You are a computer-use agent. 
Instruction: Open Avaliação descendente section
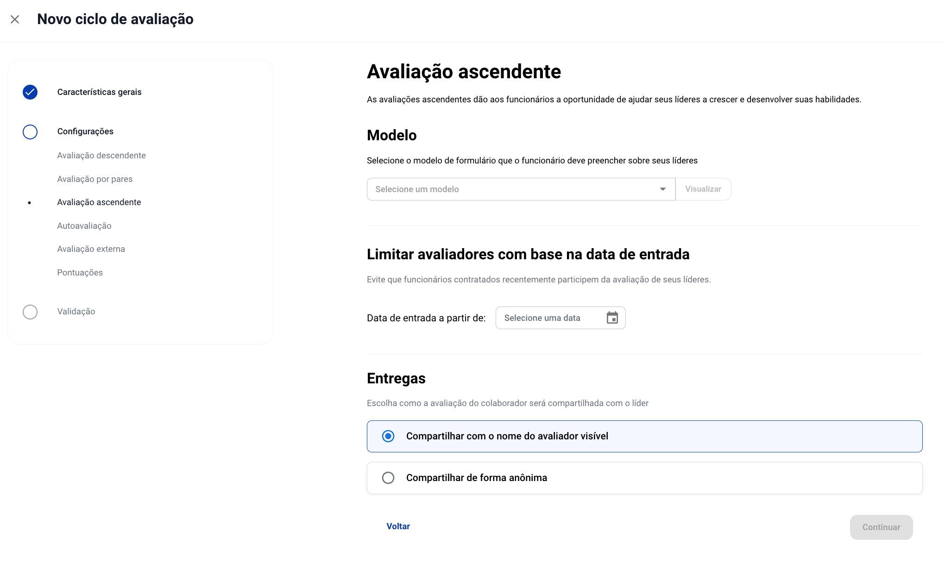(101, 156)
